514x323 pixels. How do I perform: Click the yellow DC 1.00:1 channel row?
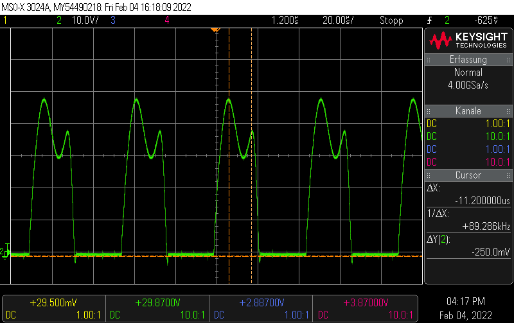(x=468, y=124)
